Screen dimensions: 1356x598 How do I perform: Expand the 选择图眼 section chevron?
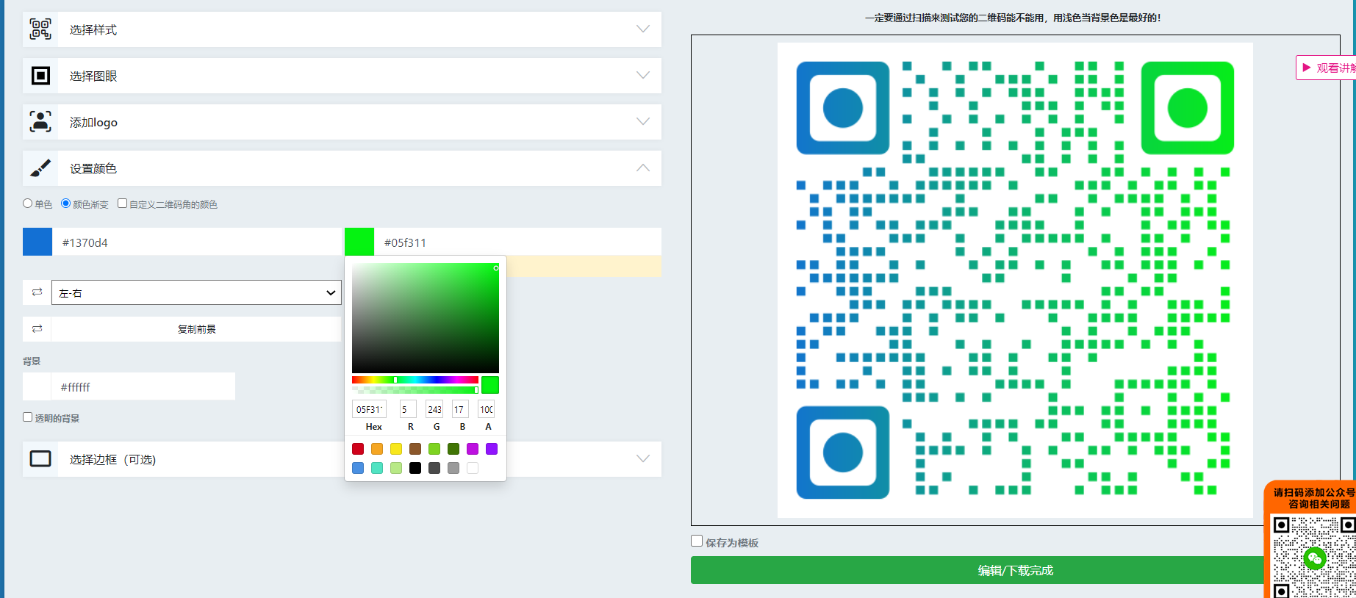pyautogui.click(x=643, y=75)
